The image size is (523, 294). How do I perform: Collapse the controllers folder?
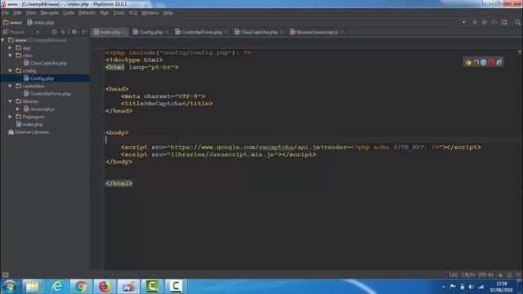point(11,86)
